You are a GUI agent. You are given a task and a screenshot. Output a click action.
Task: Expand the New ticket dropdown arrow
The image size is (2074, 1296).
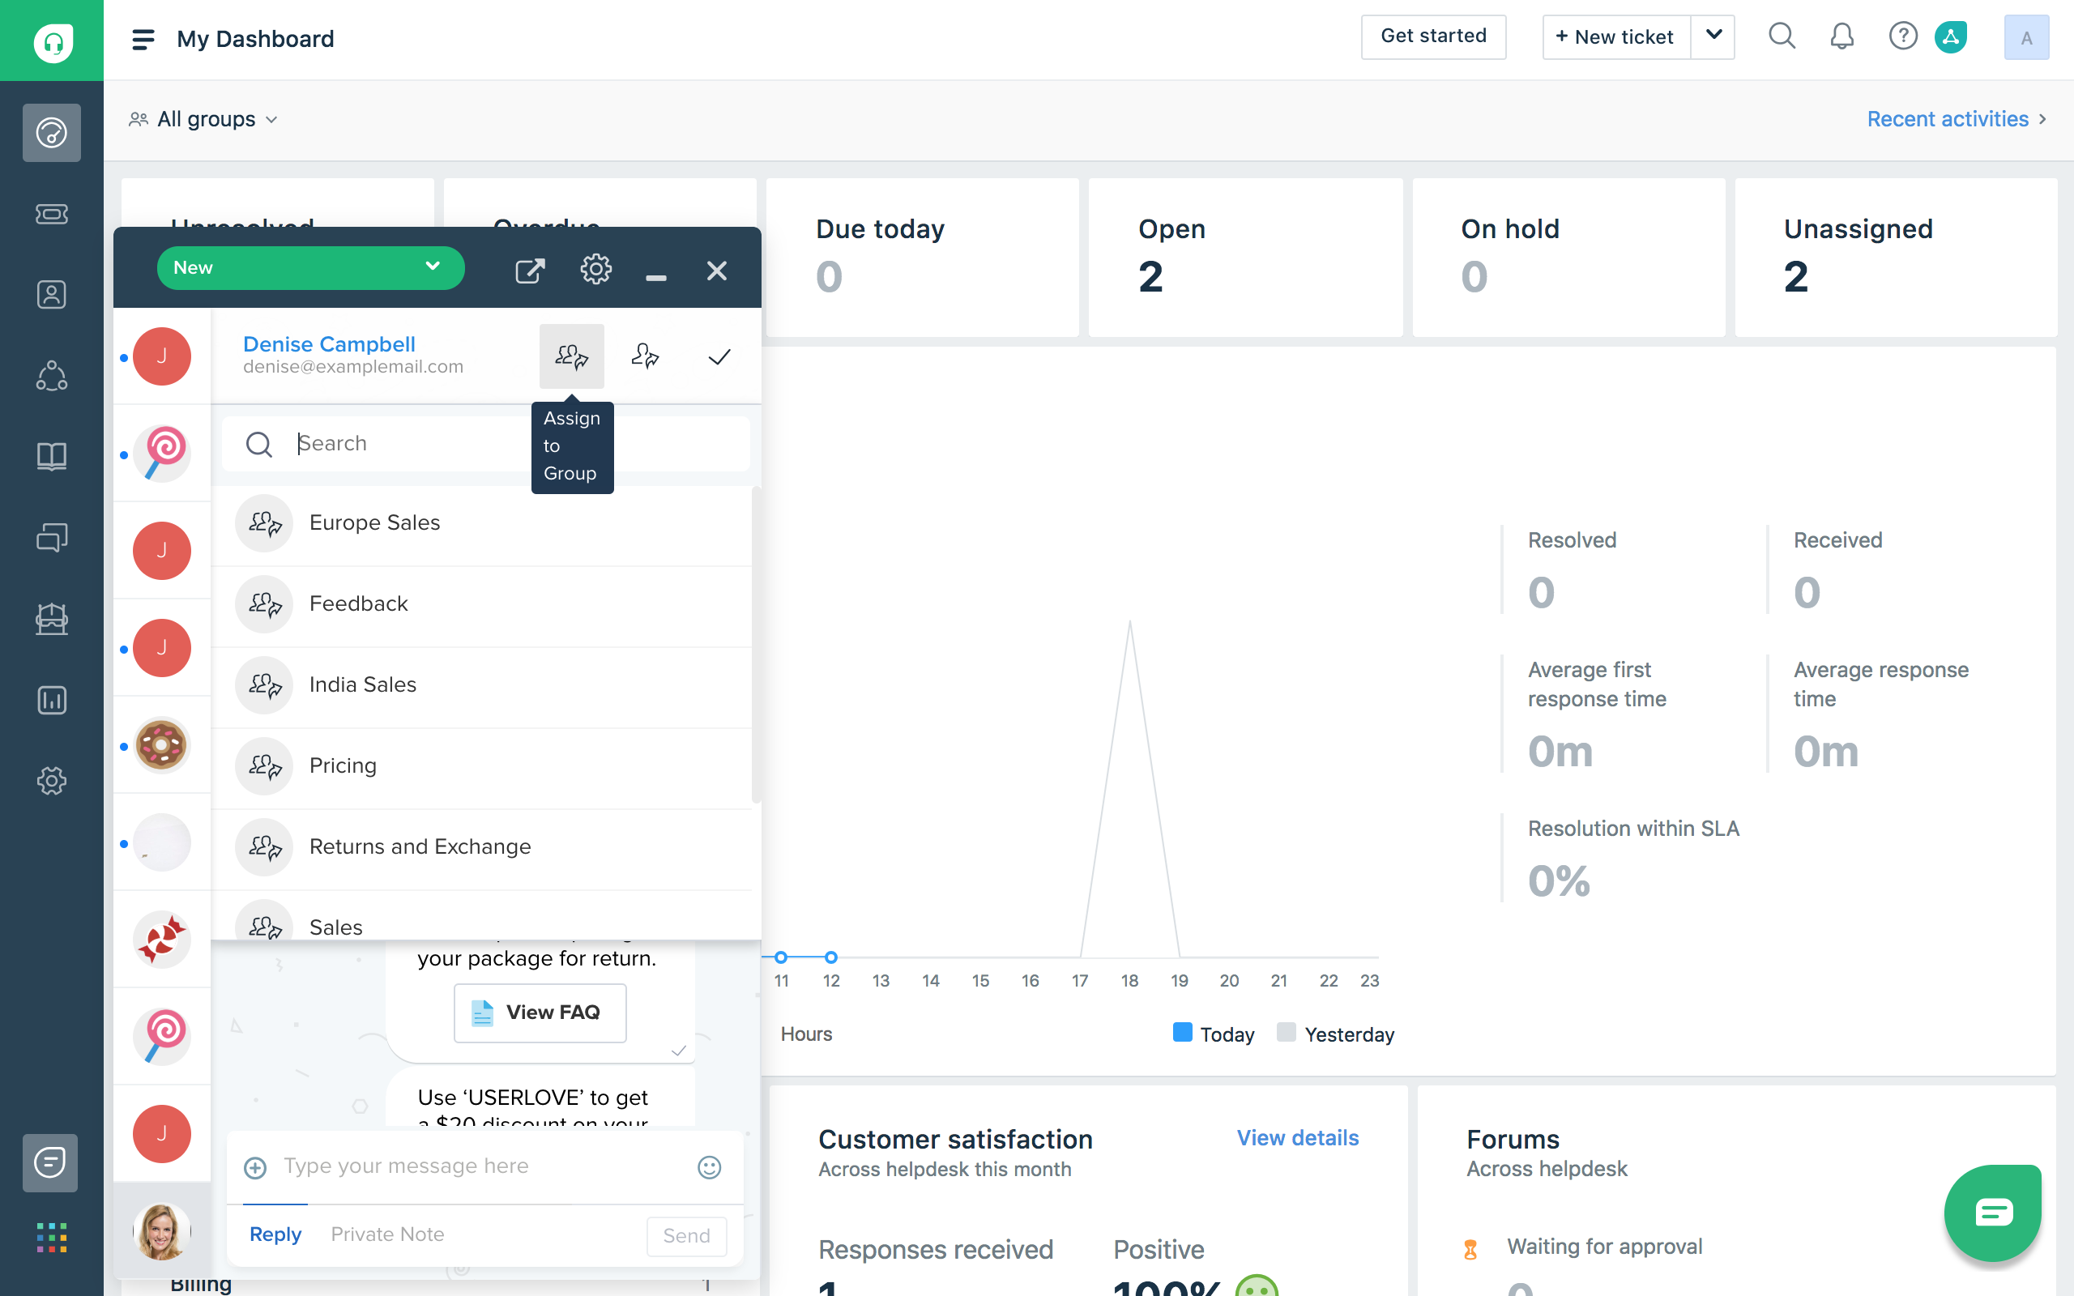pos(1713,36)
